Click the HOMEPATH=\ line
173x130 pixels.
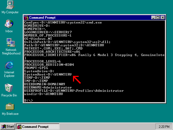[x=35, y=29]
